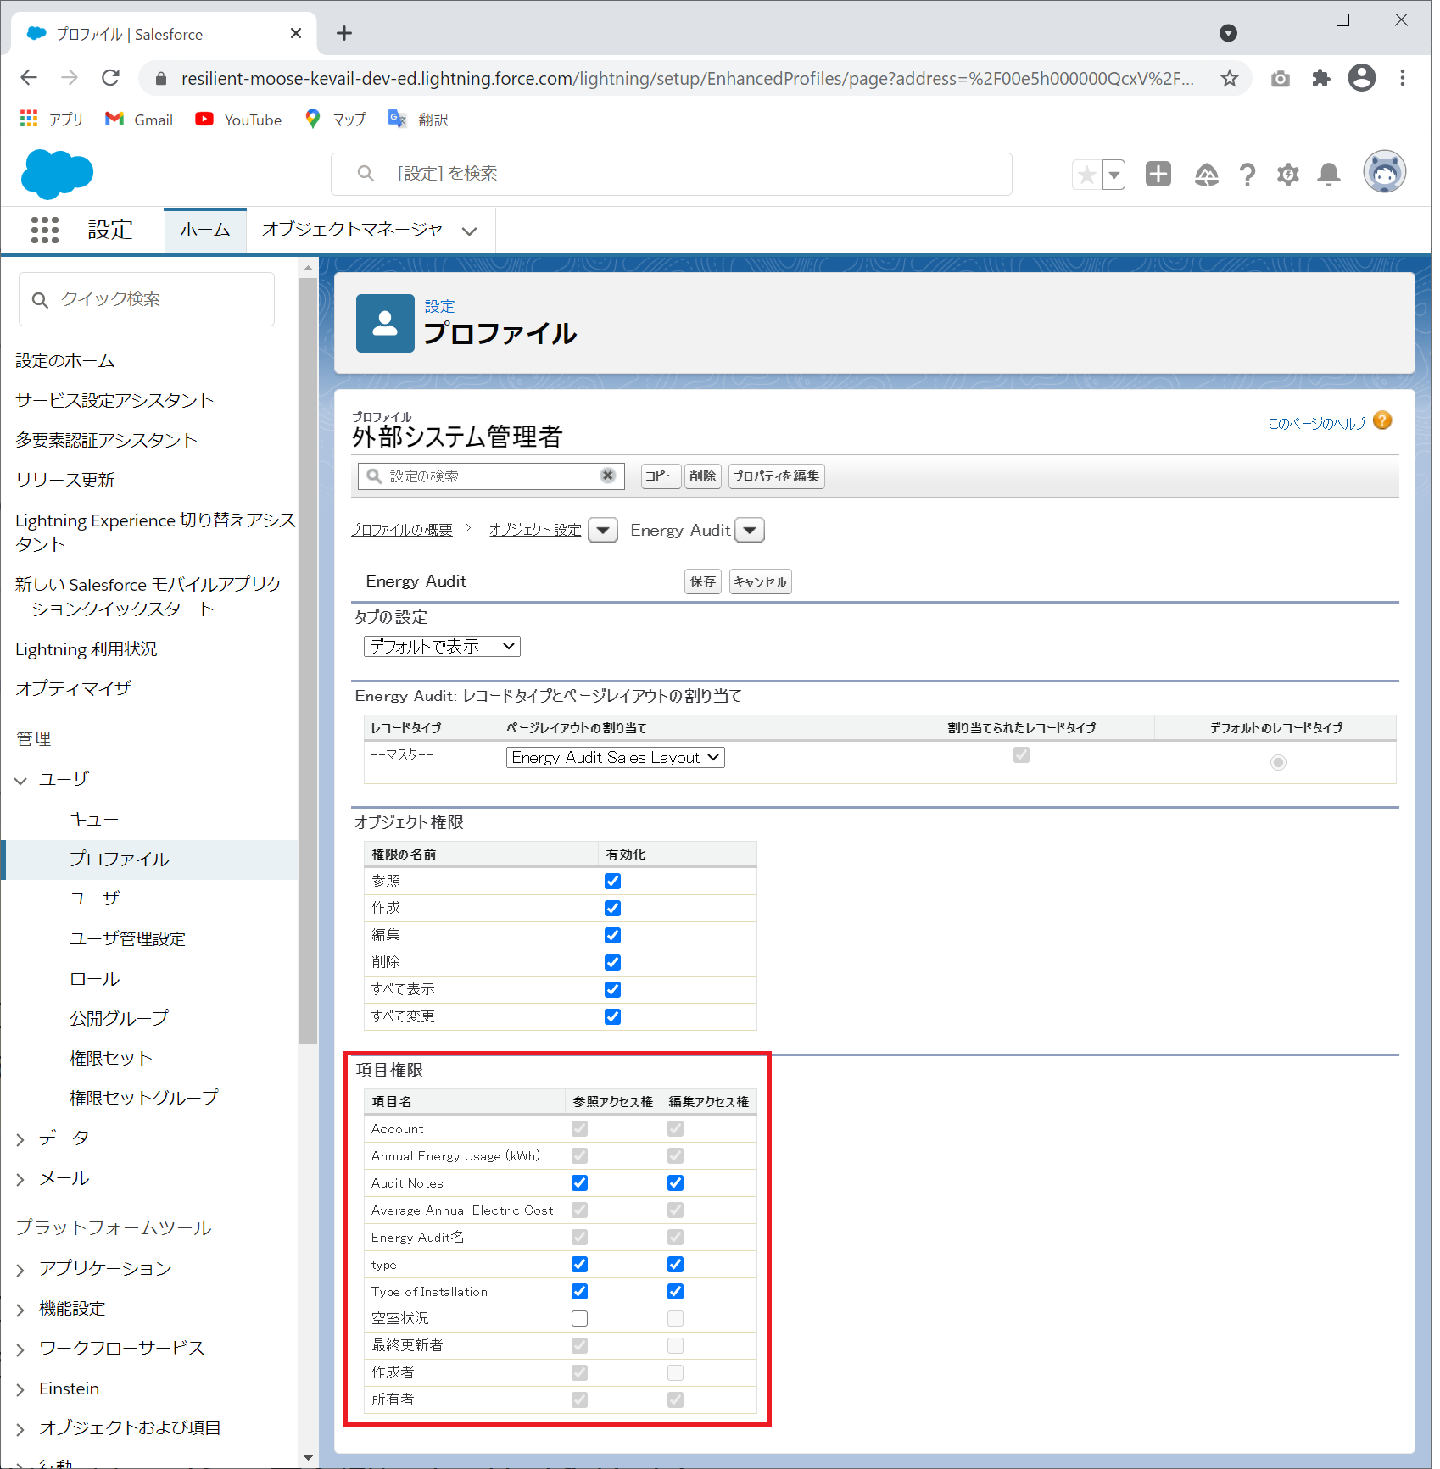Image resolution: width=1440 pixels, height=1469 pixels.
Task: Open the タブの設定 dropdown
Action: (442, 646)
